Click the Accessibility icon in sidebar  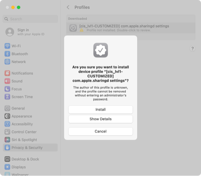click(7, 124)
